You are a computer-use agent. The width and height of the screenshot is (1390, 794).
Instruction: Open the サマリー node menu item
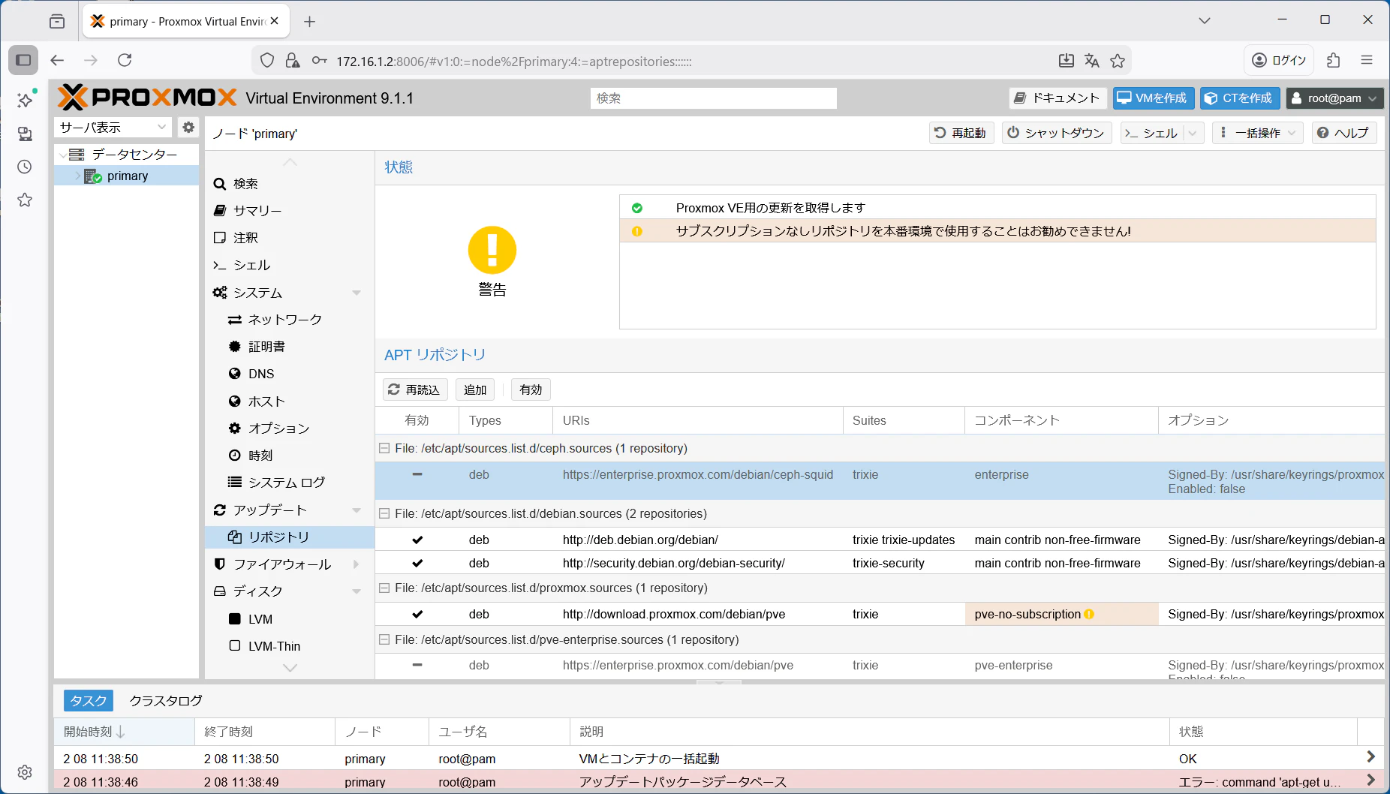click(x=290, y=211)
